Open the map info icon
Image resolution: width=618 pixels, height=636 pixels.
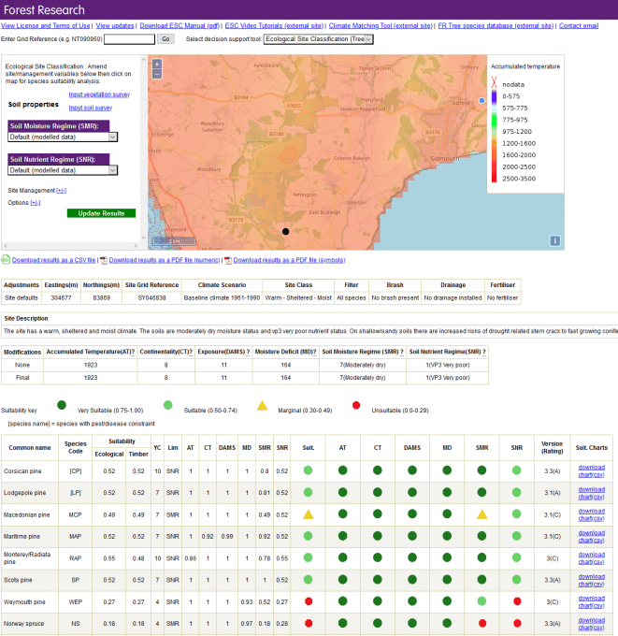(554, 241)
